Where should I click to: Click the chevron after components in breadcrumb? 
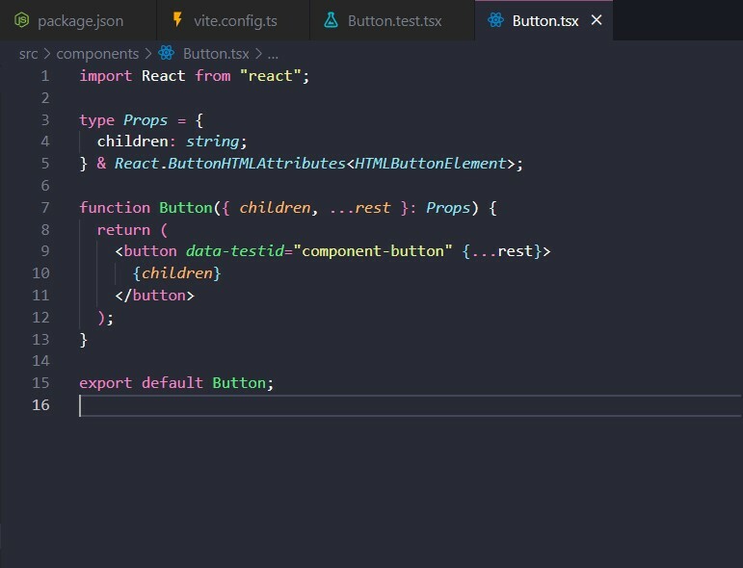(x=148, y=54)
